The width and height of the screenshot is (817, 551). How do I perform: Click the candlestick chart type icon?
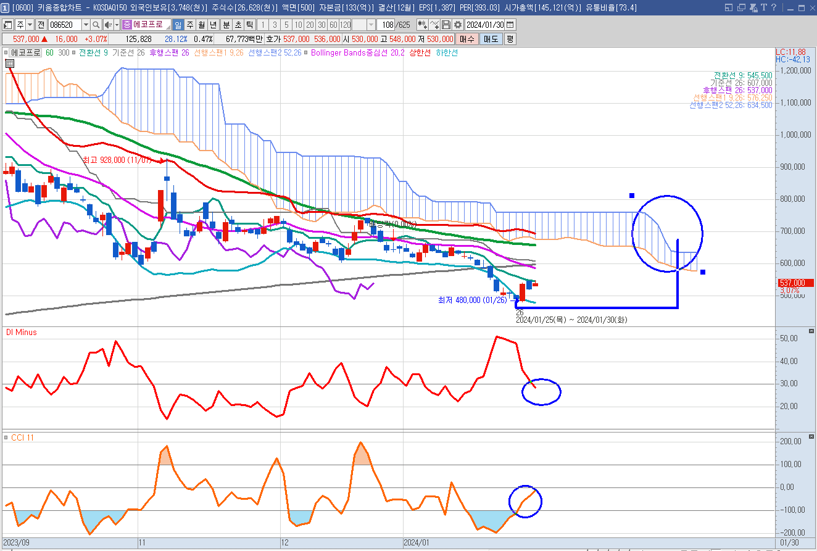(422, 25)
